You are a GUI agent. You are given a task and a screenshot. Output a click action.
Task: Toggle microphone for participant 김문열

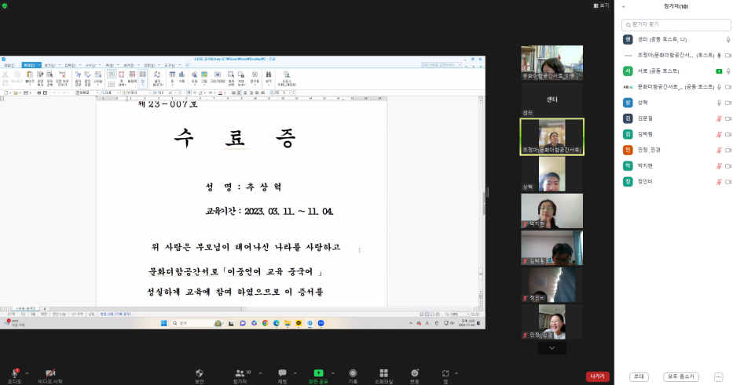[x=718, y=118]
